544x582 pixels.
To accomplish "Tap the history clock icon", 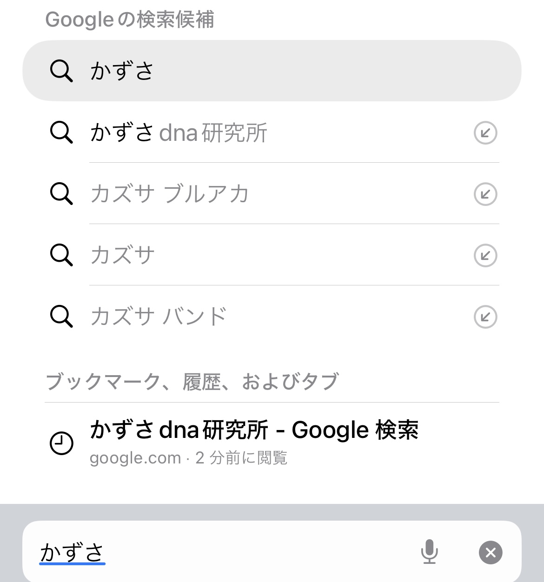I will coord(61,443).
